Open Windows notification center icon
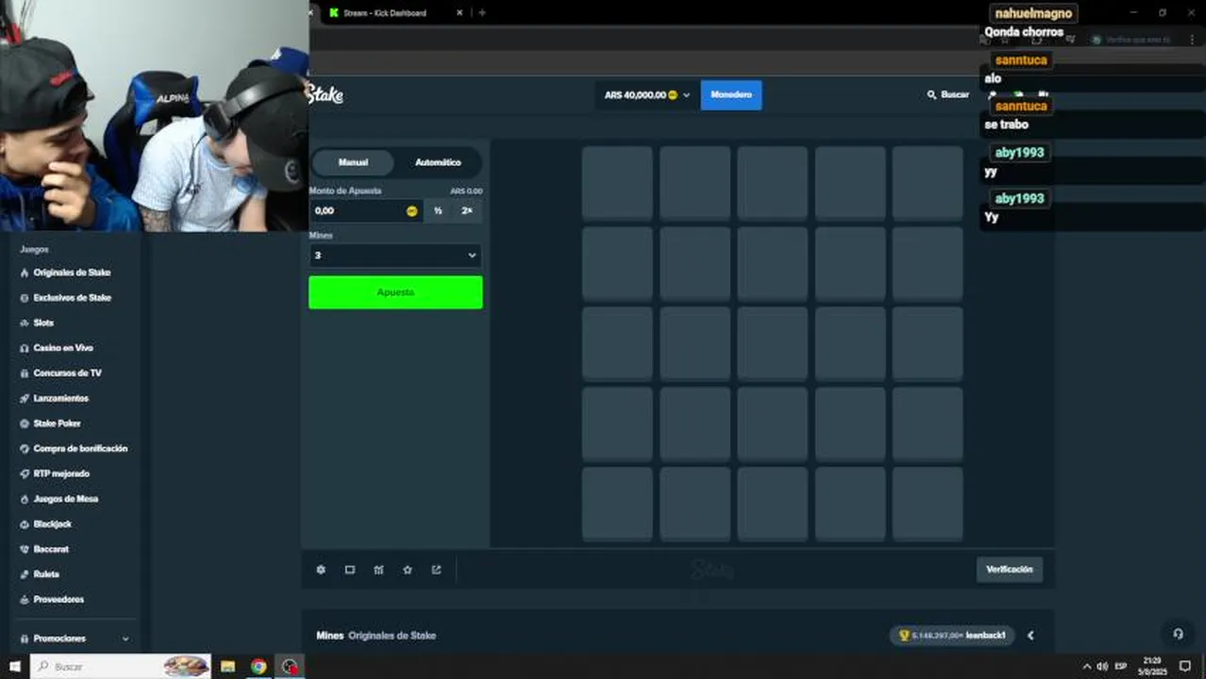The height and width of the screenshot is (679, 1206). (x=1185, y=667)
